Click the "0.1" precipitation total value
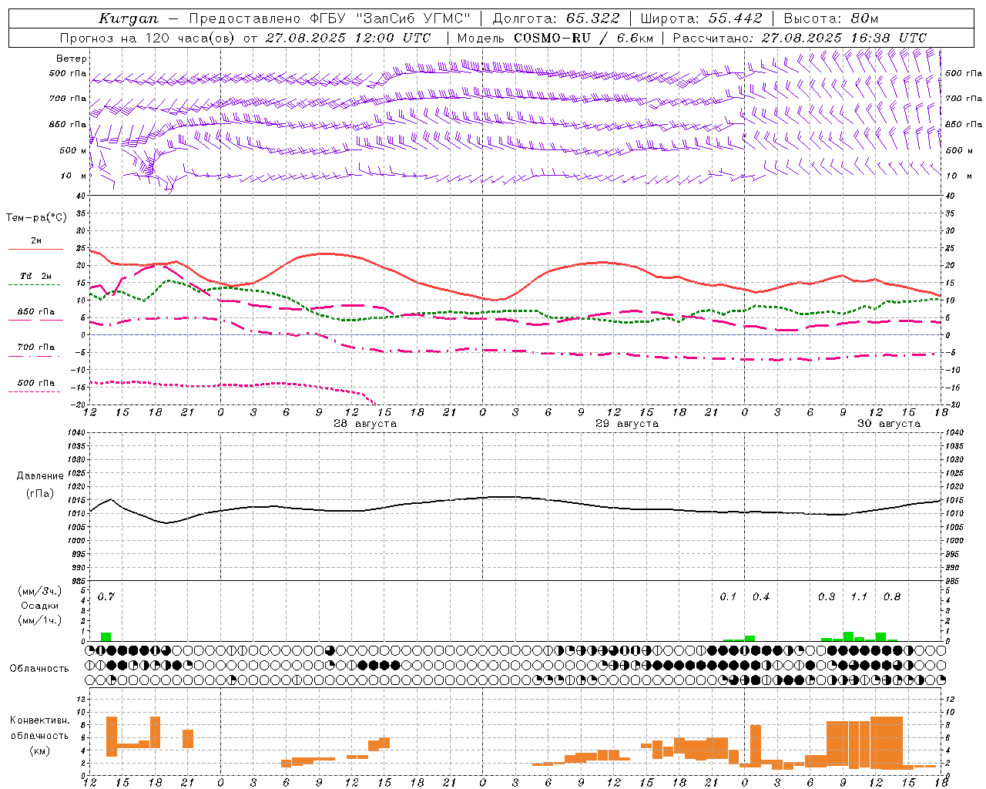 728,596
